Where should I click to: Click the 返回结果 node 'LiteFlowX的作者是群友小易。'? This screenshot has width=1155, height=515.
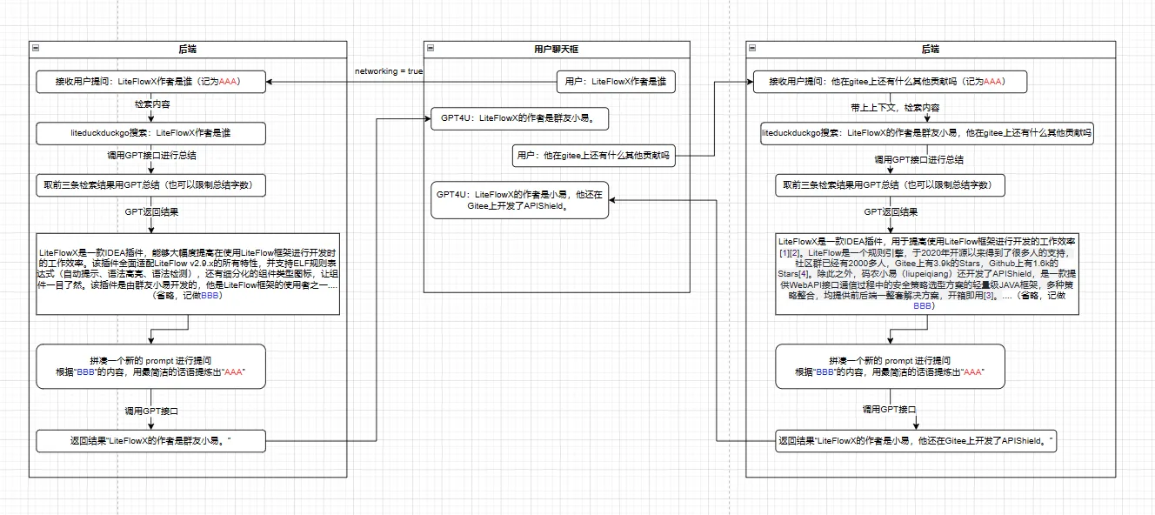coord(150,441)
